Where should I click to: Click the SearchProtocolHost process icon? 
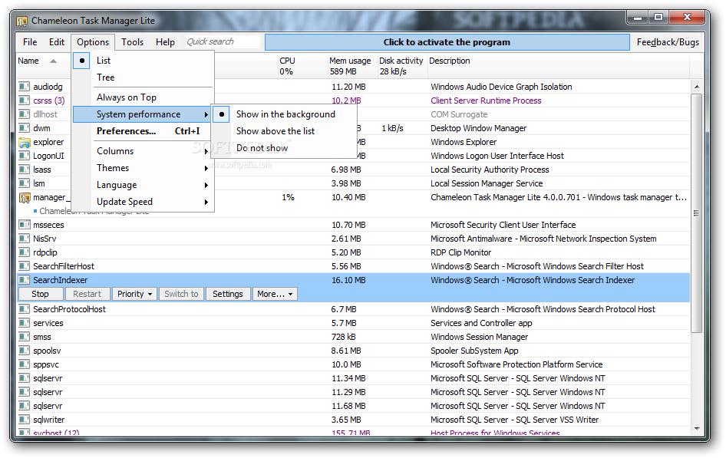pyautogui.click(x=24, y=309)
